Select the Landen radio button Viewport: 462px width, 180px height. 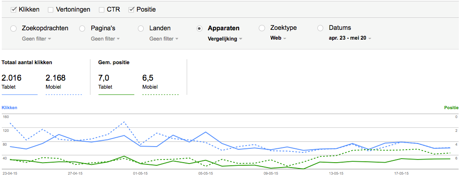point(141,29)
